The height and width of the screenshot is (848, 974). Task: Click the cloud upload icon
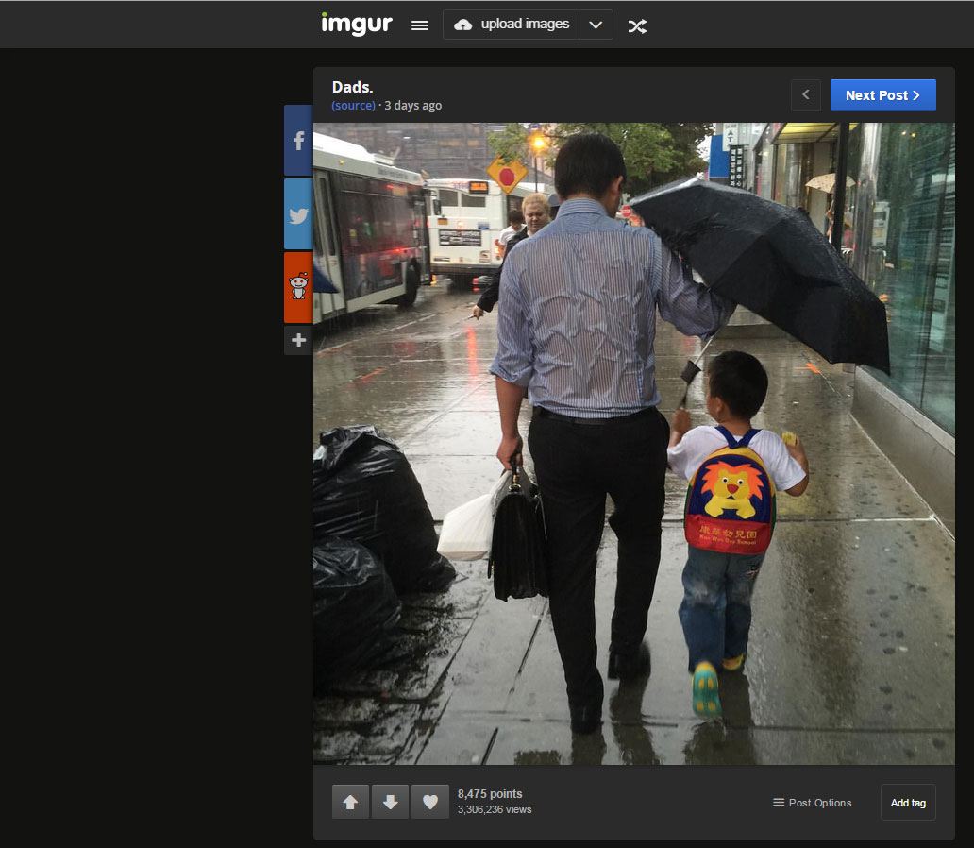click(x=462, y=25)
